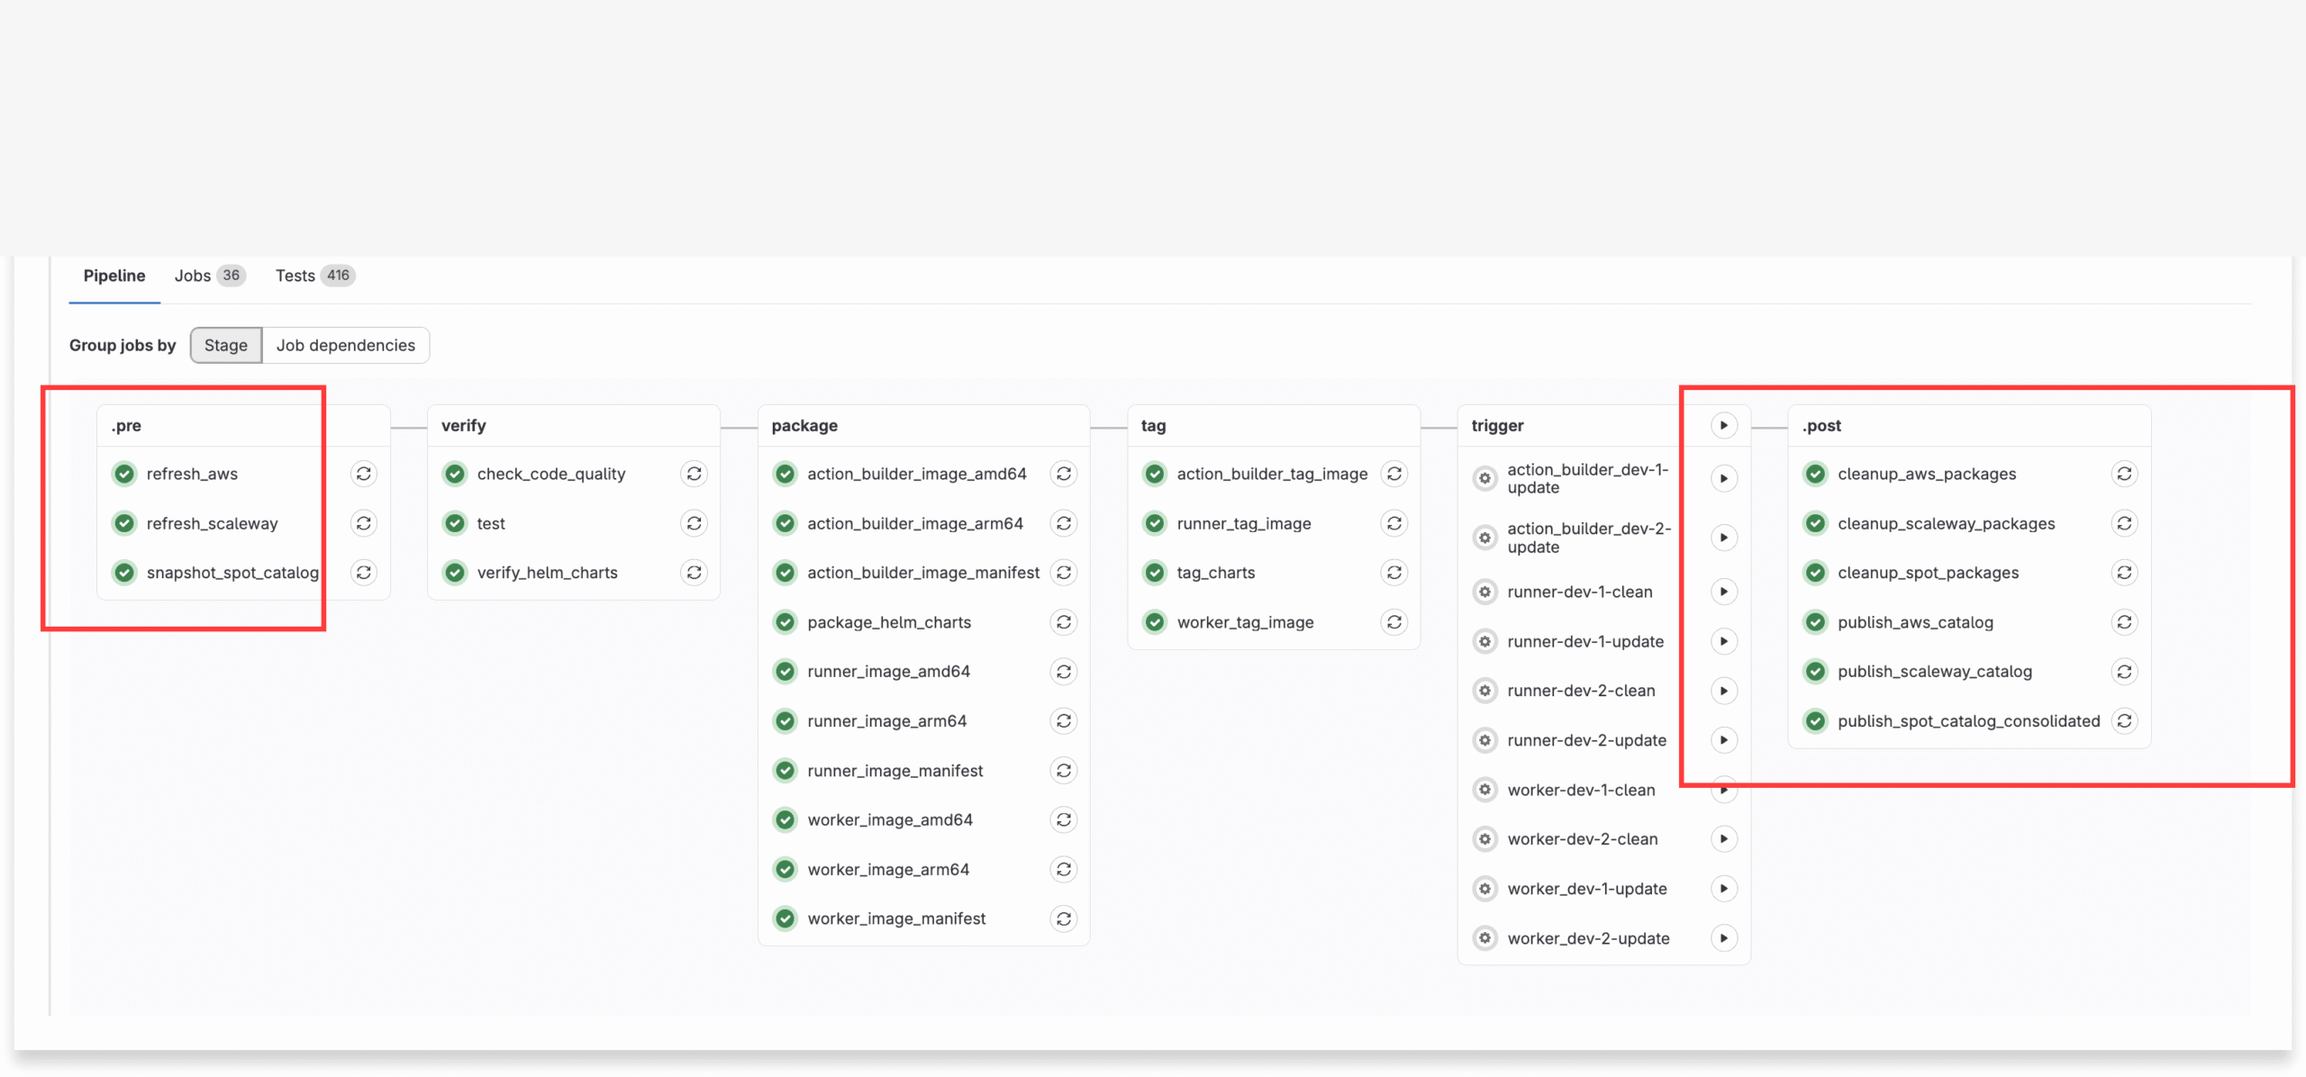
Task: Retry the worker_image_manifest job
Action: tap(1063, 919)
